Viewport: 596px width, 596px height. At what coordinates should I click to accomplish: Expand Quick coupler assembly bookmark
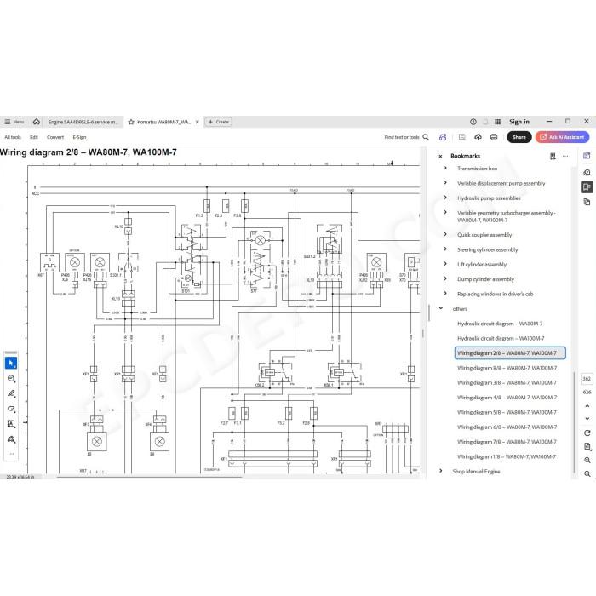point(445,234)
